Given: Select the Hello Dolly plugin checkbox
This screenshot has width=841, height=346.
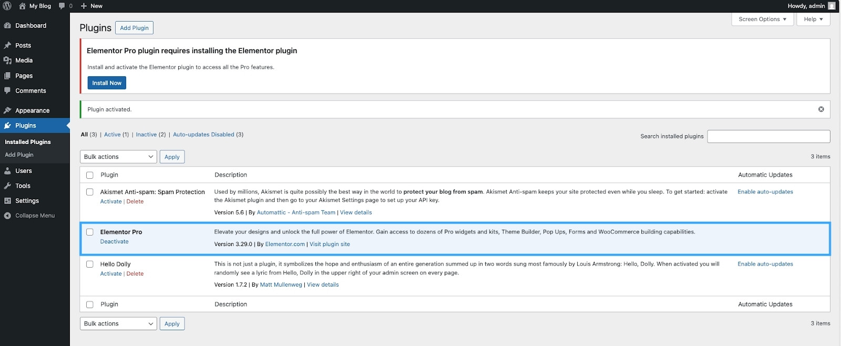Looking at the screenshot, I should coord(90,264).
